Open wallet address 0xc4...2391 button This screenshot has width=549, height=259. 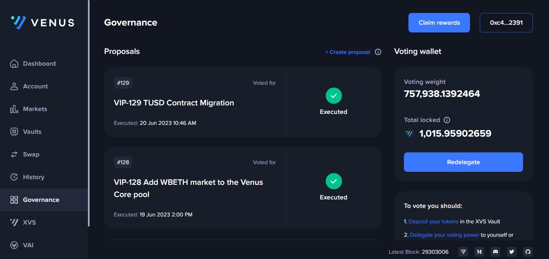[506, 23]
